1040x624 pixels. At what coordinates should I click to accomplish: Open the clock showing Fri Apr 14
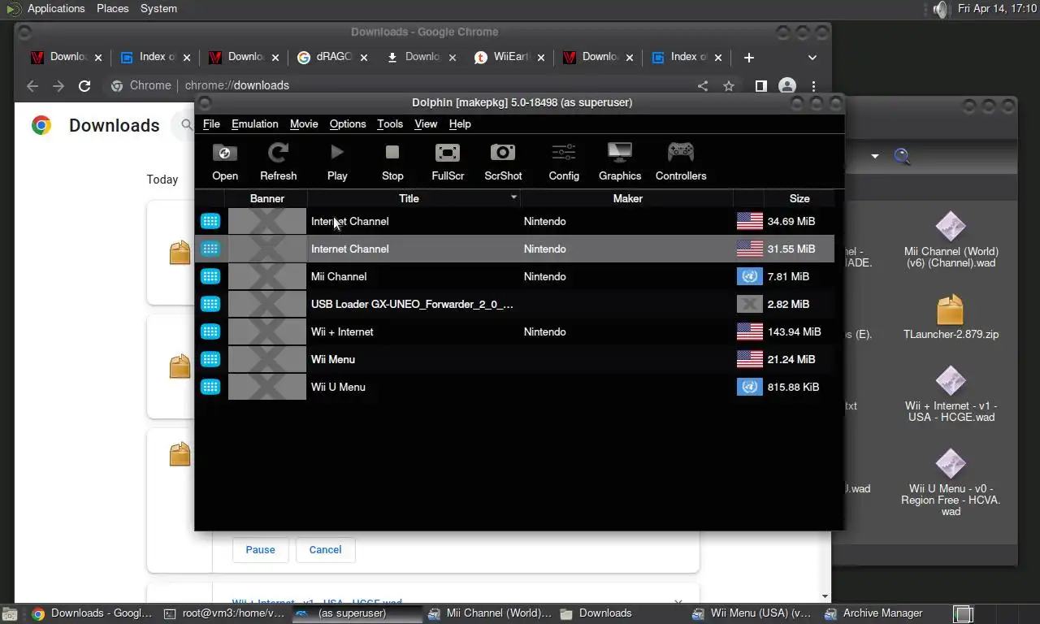point(997,8)
